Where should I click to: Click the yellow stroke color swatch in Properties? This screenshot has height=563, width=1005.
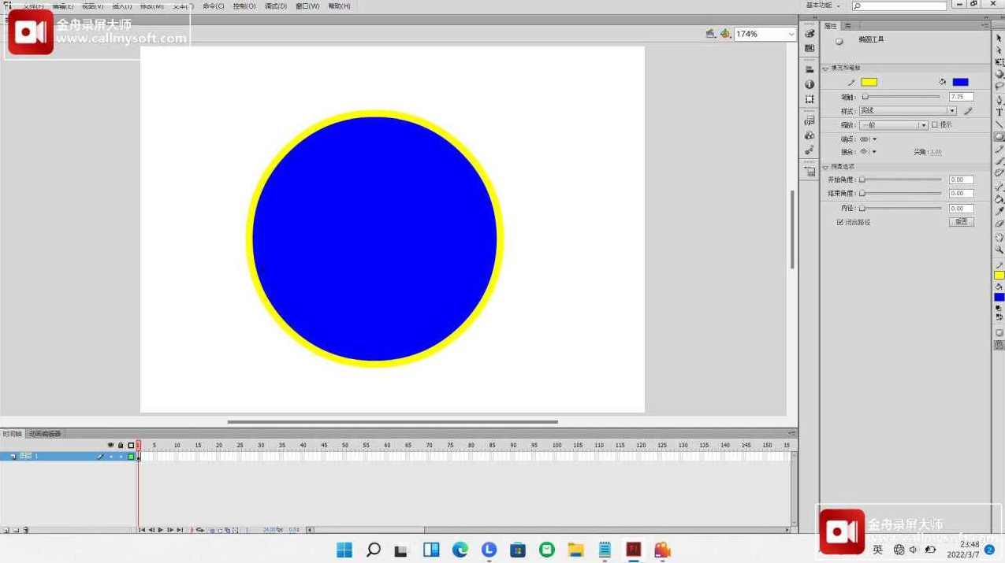point(869,82)
